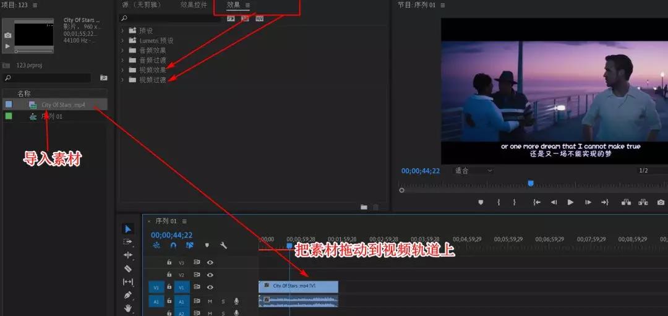Expand the 音频过渡 folder
The height and width of the screenshot is (316, 668).
[122, 60]
